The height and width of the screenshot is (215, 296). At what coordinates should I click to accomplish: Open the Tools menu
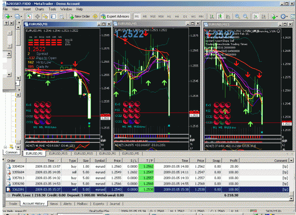pyautogui.click(x=52, y=9)
